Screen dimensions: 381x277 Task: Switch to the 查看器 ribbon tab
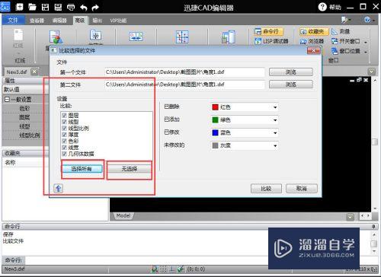click(37, 21)
